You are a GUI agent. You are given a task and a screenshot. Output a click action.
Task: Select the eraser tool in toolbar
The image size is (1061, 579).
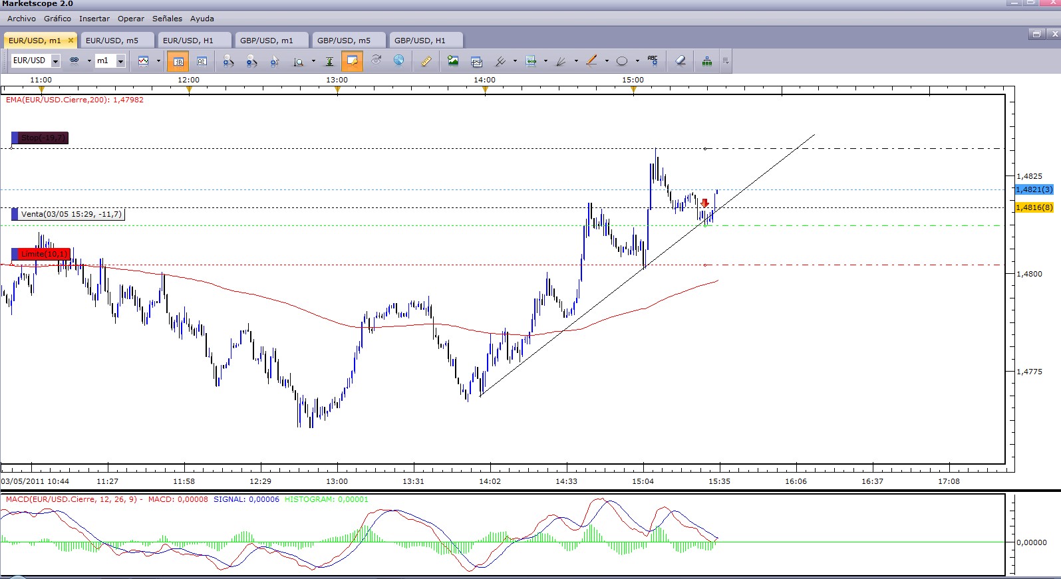point(680,61)
